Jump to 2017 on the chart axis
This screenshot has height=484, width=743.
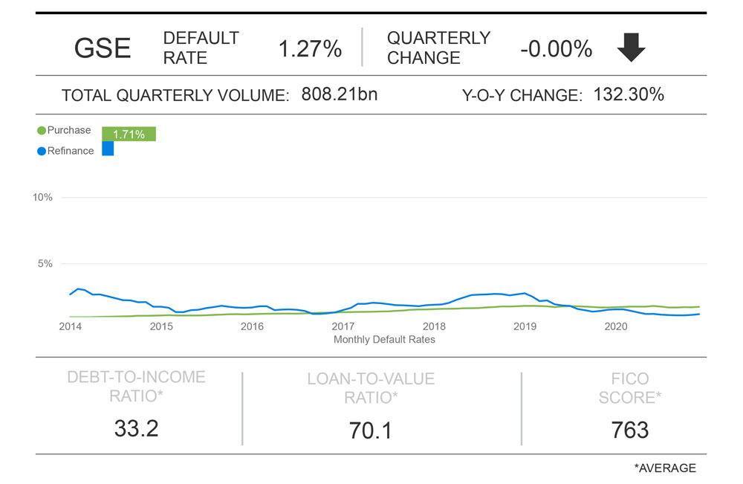(x=343, y=326)
